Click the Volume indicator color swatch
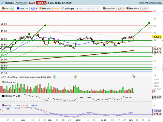Image resolution: width=163 pixels, height=122 pixels. [3, 82]
